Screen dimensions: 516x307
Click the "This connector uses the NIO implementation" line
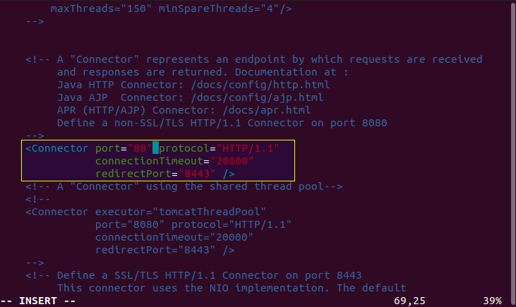(x=231, y=288)
